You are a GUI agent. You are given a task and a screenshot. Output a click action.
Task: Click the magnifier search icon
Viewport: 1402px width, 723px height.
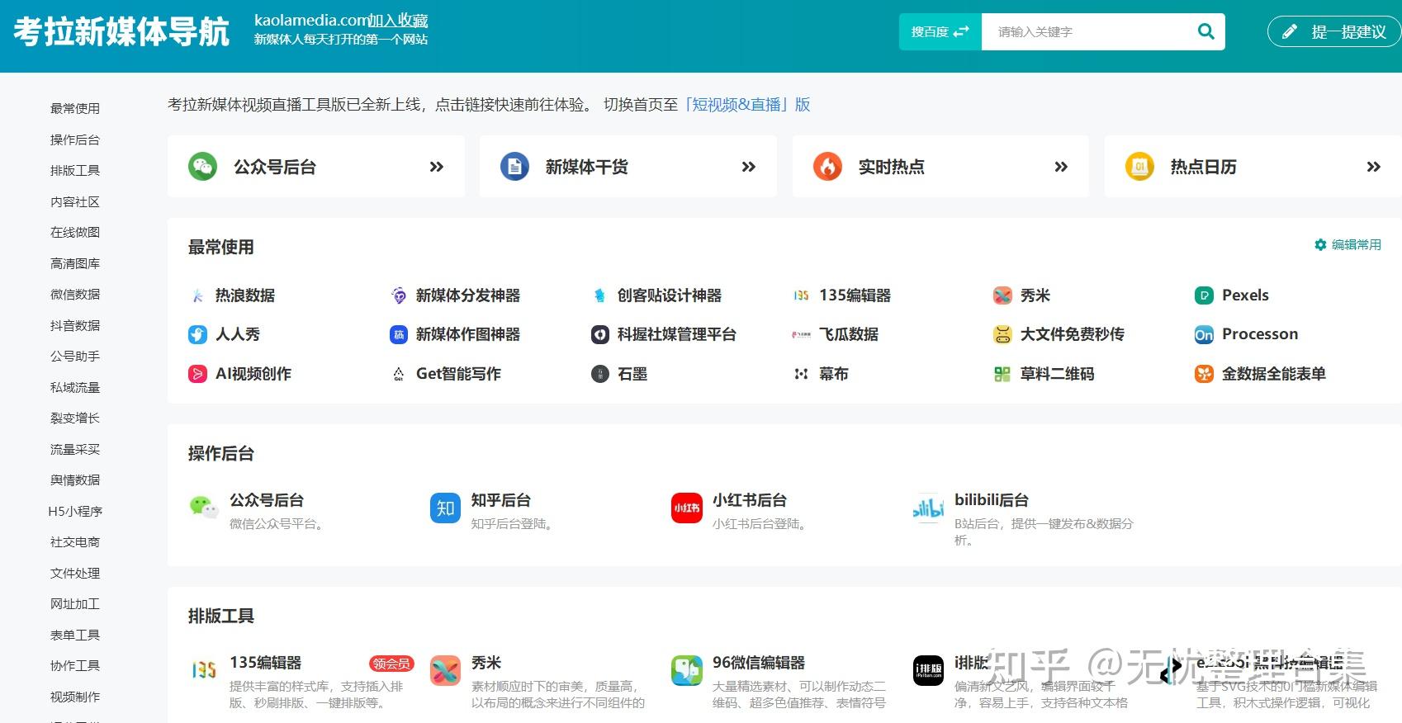coord(1205,32)
